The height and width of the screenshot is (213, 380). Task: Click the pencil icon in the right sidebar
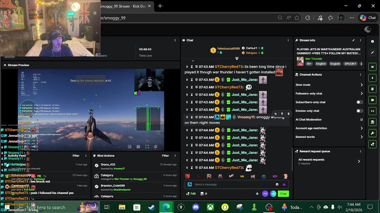tap(372, 53)
